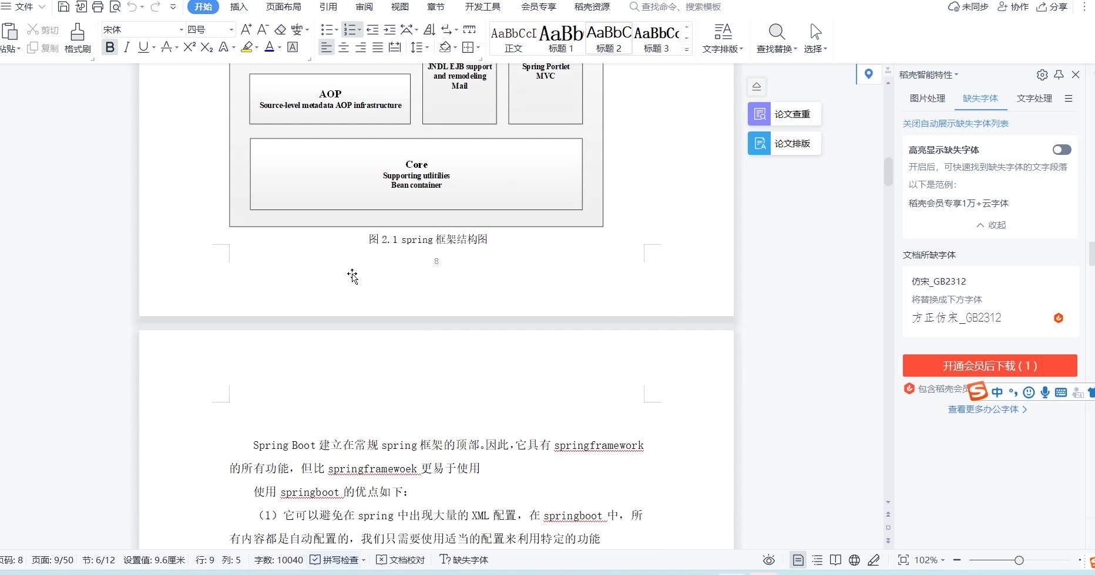Screen dimensions: 1095x575
Task: Click the Save icon in quick access bar
Action: coord(63,7)
